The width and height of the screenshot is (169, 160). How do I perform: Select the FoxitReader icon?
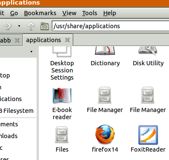(148, 135)
